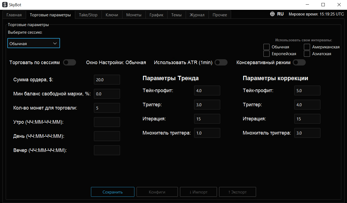Click the Мировое время clock text
Screen dimensions: 347x203
316,14
